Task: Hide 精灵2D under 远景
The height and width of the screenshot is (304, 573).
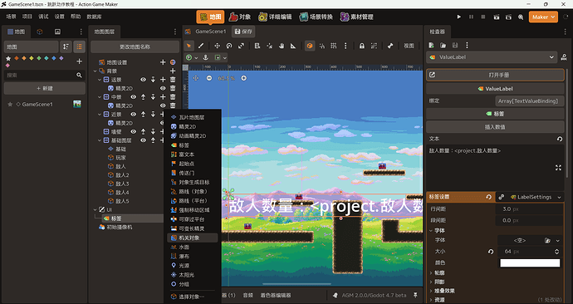Action: point(163,88)
